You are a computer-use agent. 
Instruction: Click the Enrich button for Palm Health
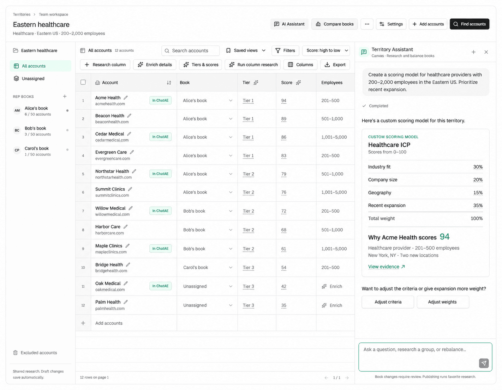pos(332,305)
